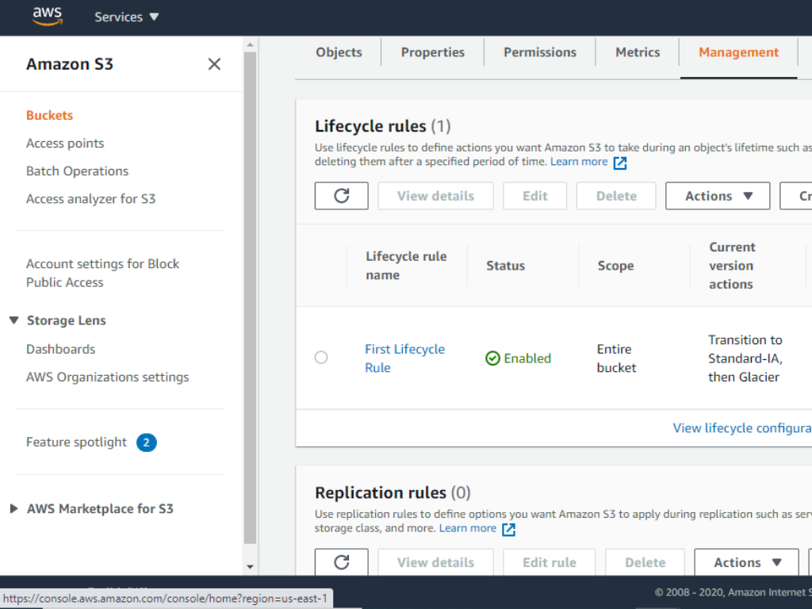The image size is (812, 609).
Task: Open Buckets in the sidebar
Action: click(50, 115)
